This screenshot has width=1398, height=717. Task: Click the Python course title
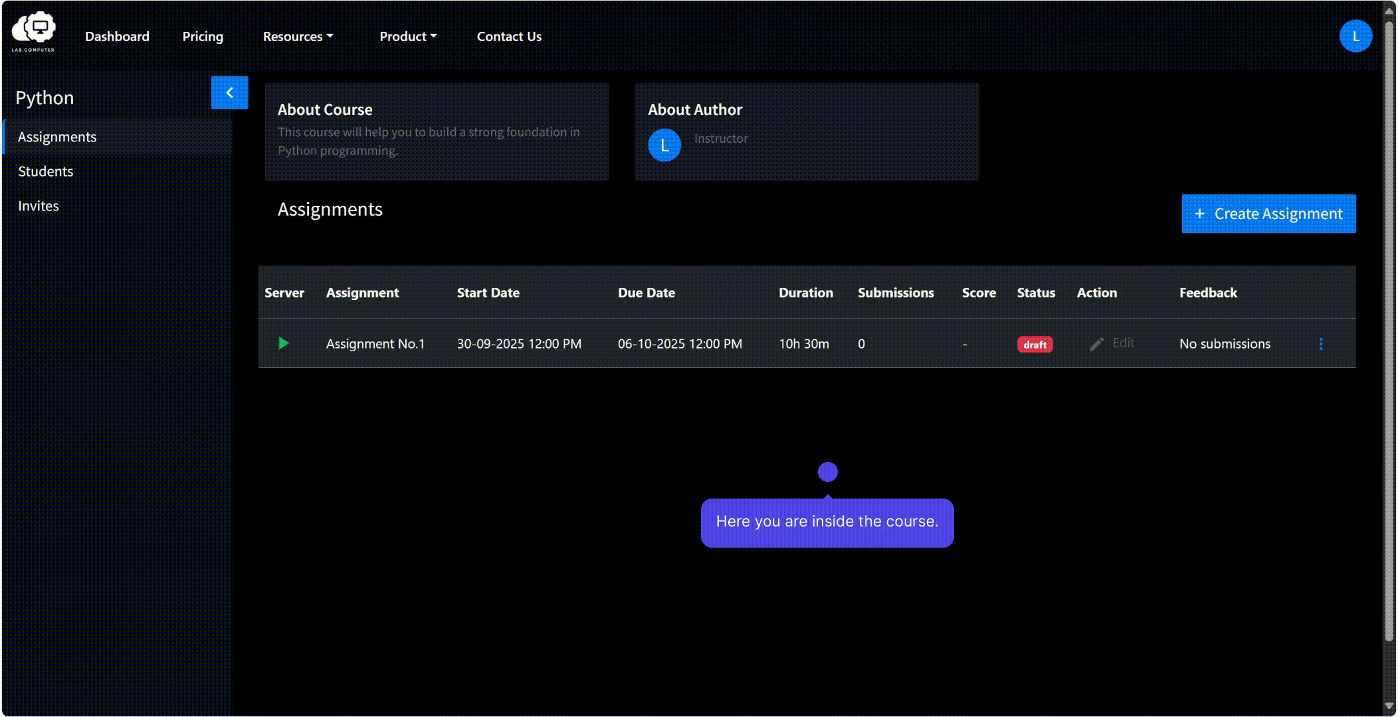tap(45, 98)
